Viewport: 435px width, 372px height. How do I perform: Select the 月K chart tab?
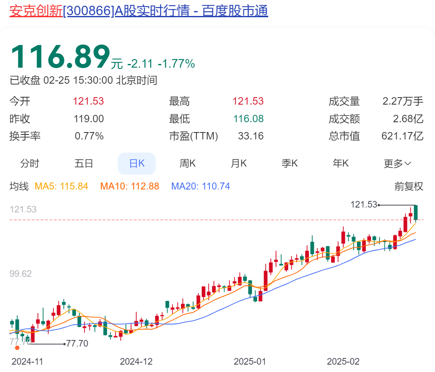pos(239,164)
